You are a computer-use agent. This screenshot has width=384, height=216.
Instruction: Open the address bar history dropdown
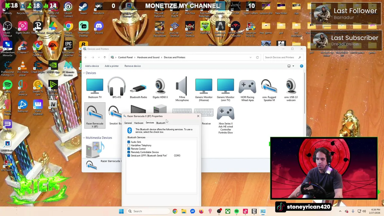point(250,57)
